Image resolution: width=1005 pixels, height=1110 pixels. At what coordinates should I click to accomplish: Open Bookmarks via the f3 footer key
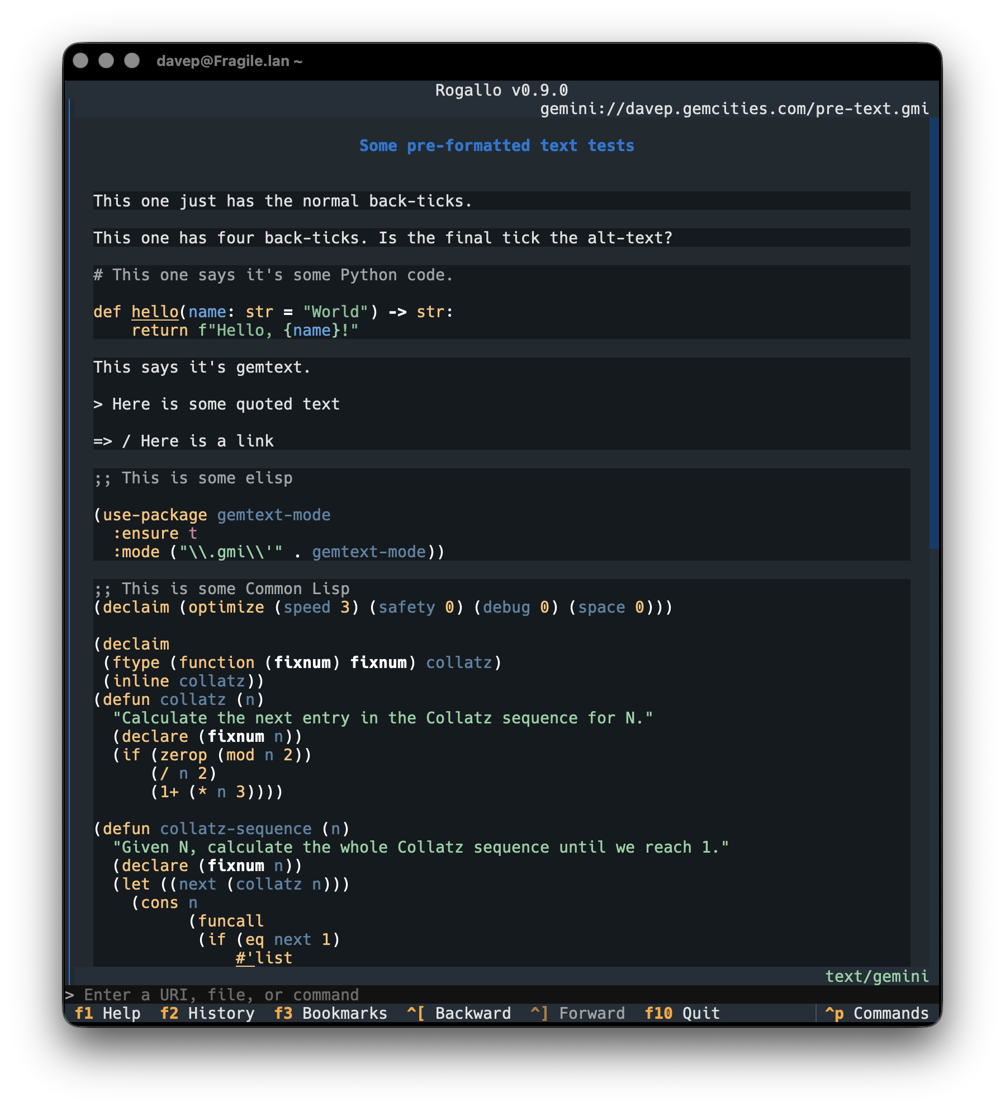point(330,1013)
